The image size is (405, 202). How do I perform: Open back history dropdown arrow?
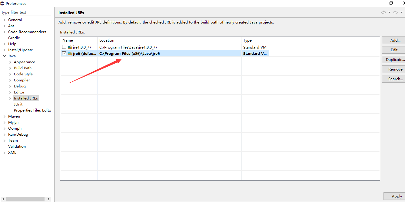click(x=389, y=12)
